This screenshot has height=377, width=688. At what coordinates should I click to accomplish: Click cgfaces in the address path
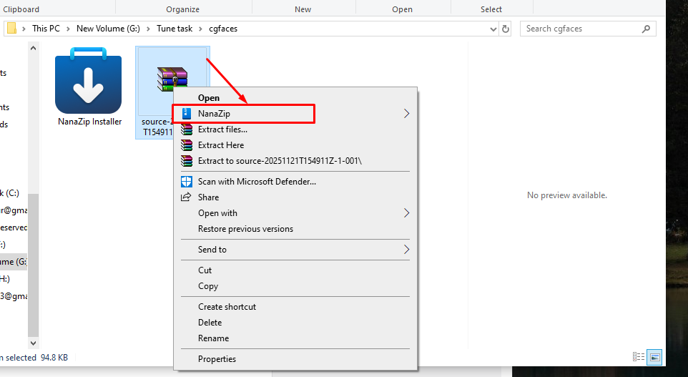tap(223, 29)
